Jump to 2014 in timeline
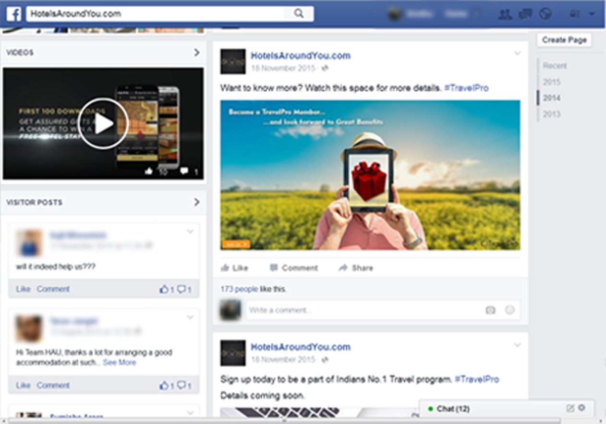Screen dimensions: 606x424 pyautogui.click(x=552, y=98)
